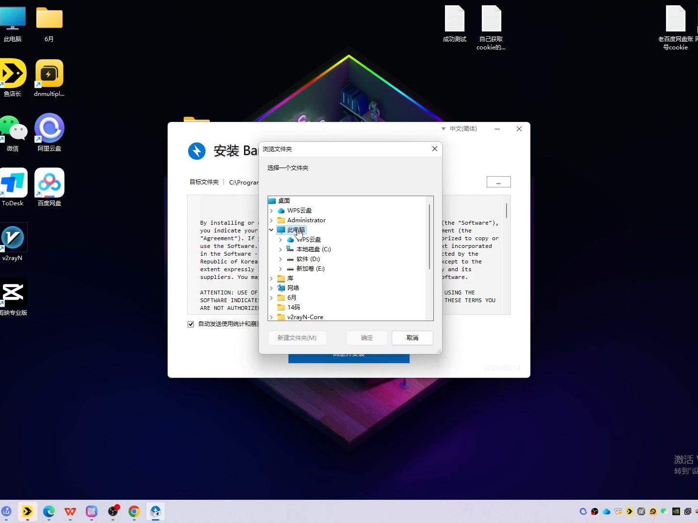Expand the 6月 folder in the tree

[271, 298]
